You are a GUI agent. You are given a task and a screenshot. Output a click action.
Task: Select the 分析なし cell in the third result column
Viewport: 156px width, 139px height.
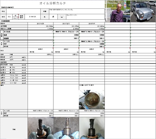click(x=92, y=55)
